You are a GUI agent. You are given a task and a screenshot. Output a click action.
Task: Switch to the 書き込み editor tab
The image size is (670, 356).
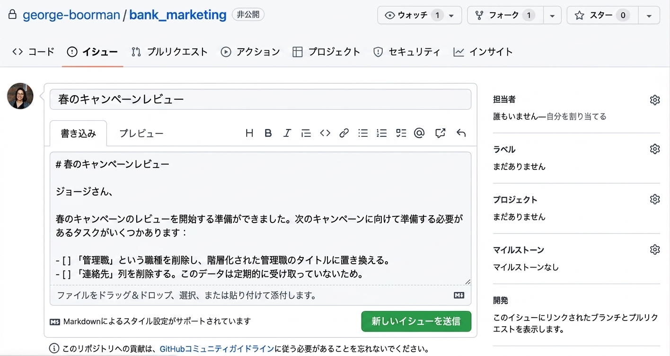click(x=78, y=133)
